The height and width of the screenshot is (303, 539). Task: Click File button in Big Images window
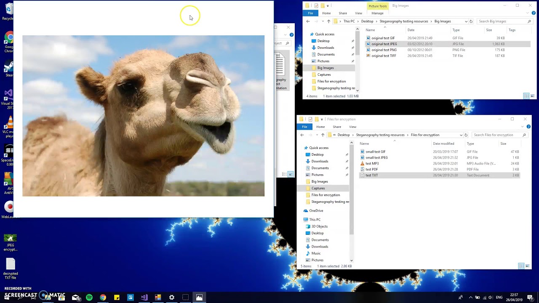pyautogui.click(x=310, y=13)
